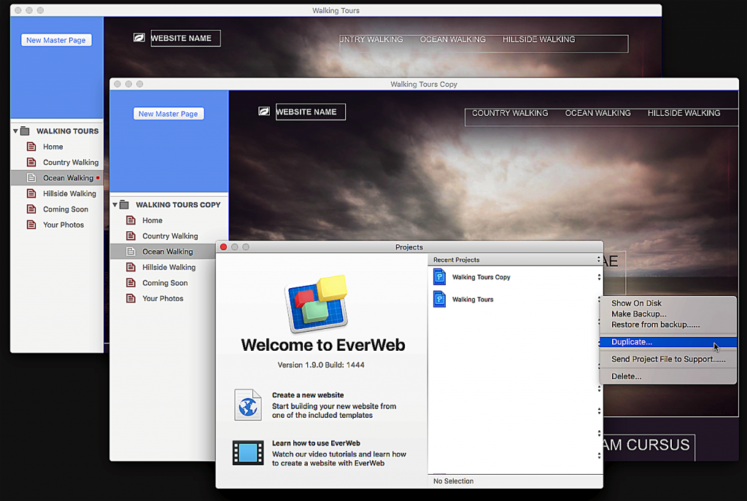Choose Show On Disk from context menu

click(636, 303)
